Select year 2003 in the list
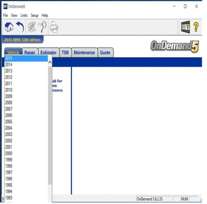 coord(26,134)
